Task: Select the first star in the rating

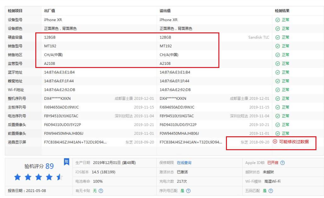Action: (18, 178)
